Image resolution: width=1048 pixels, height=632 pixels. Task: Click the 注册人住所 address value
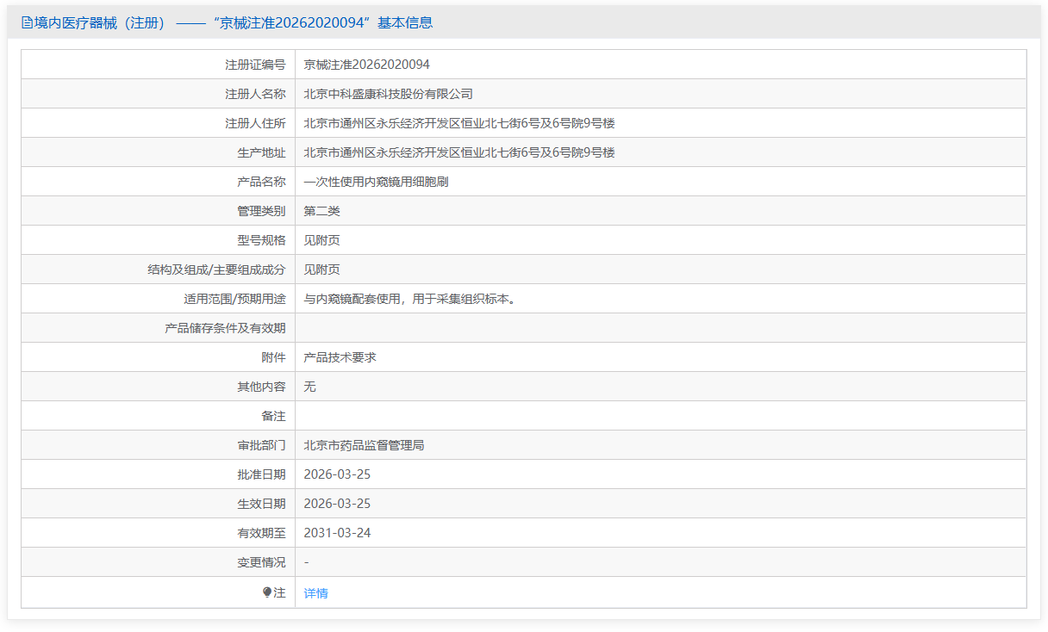pyautogui.click(x=459, y=123)
